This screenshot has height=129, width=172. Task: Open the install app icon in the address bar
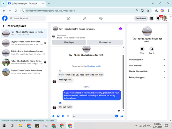pyautogui.click(x=142, y=11)
